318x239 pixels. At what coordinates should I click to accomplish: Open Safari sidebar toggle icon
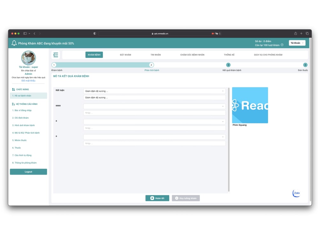tap(25, 33)
